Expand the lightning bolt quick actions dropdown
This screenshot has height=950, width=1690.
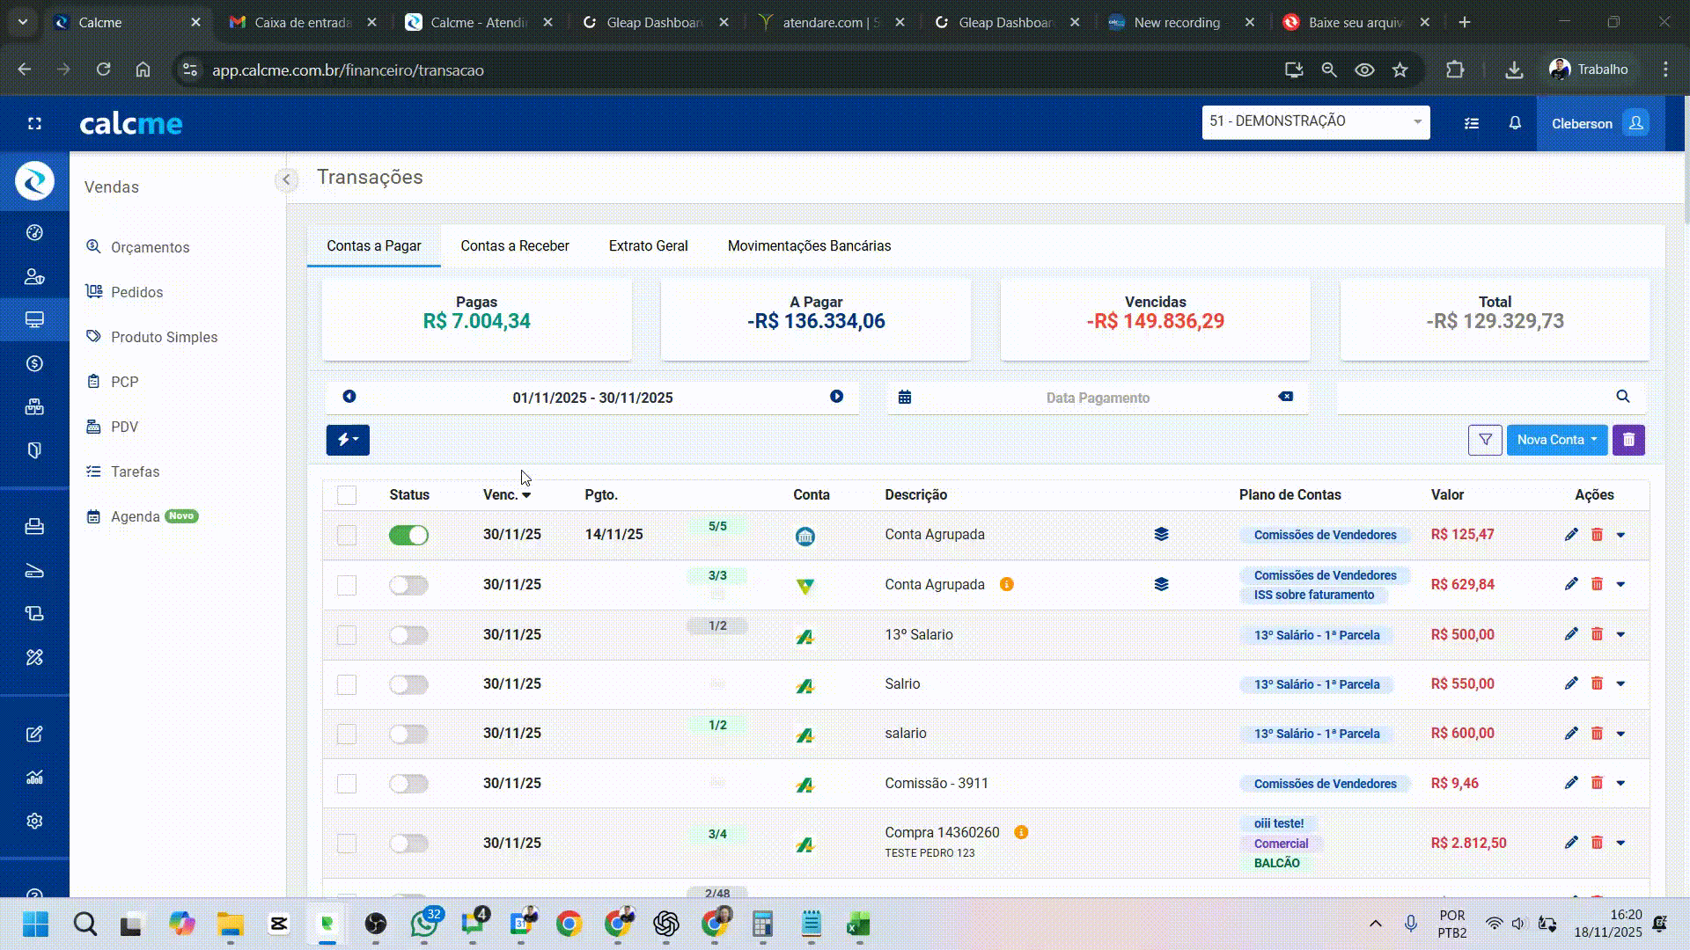click(x=348, y=440)
